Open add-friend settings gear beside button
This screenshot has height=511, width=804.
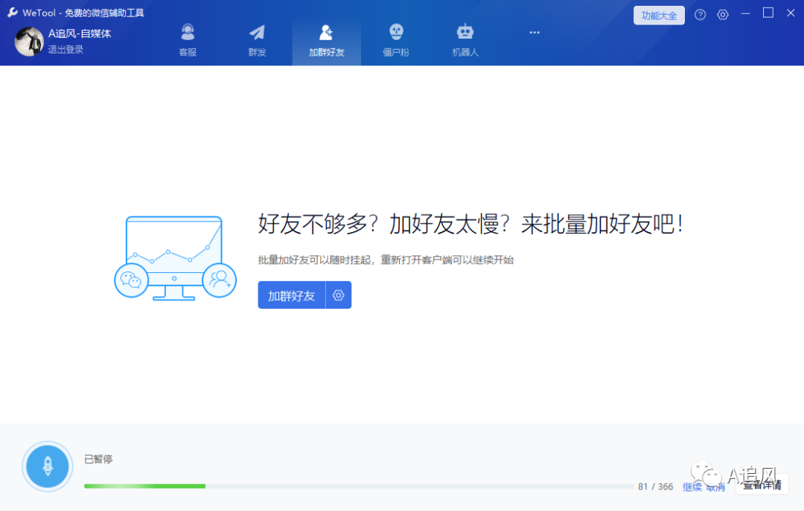coord(339,295)
